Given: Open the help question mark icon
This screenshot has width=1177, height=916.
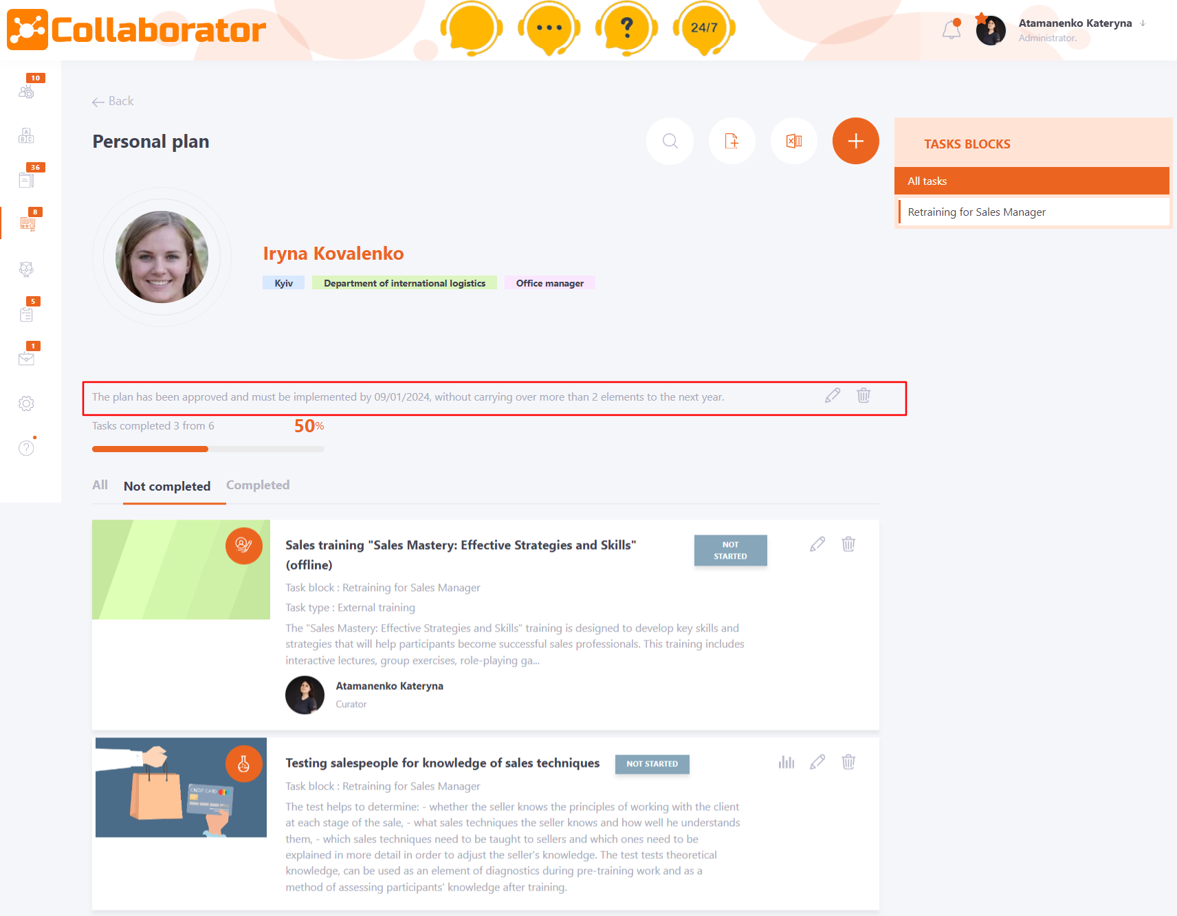Looking at the screenshot, I should pyautogui.click(x=26, y=447).
